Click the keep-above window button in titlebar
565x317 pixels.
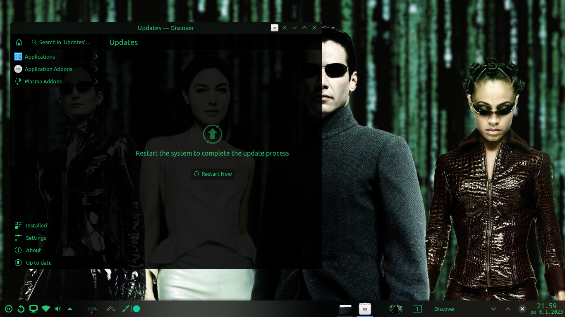pyautogui.click(x=285, y=28)
